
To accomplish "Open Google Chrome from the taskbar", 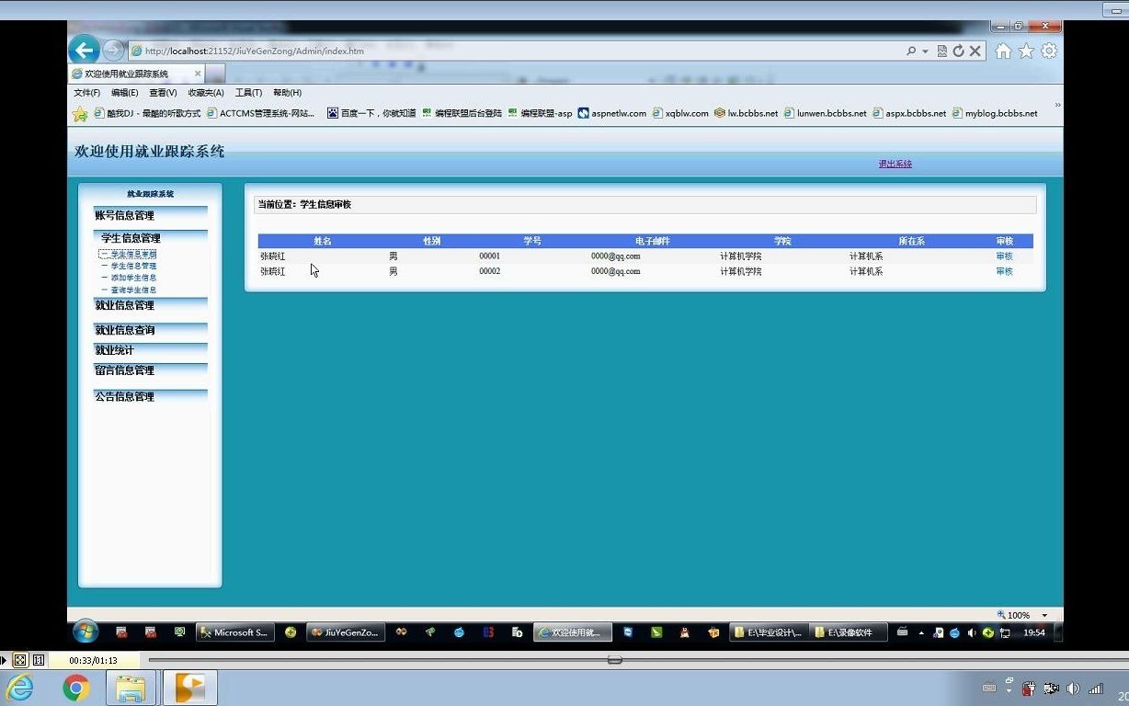I will click(76, 687).
